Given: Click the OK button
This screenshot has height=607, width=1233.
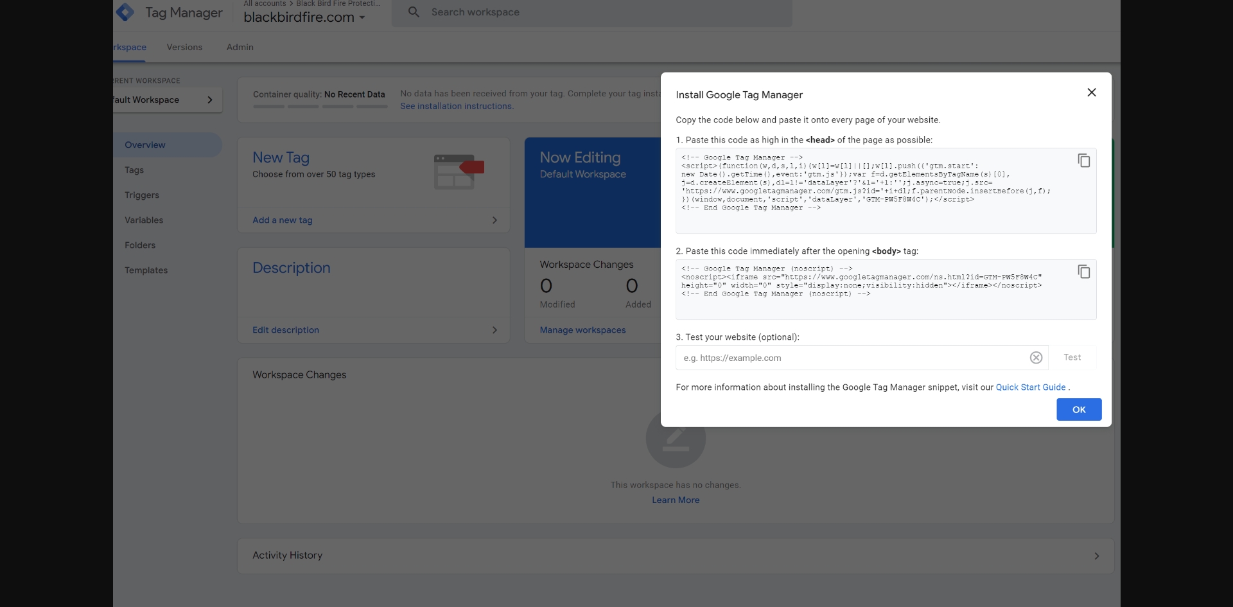Looking at the screenshot, I should point(1079,409).
